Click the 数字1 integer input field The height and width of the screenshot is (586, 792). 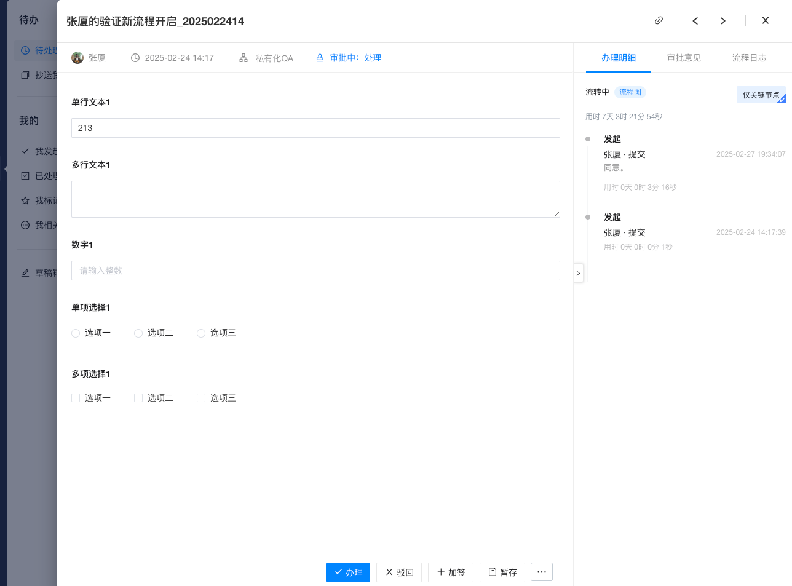[315, 271]
